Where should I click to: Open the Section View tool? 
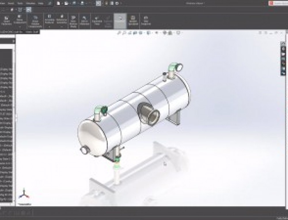coord(135,33)
